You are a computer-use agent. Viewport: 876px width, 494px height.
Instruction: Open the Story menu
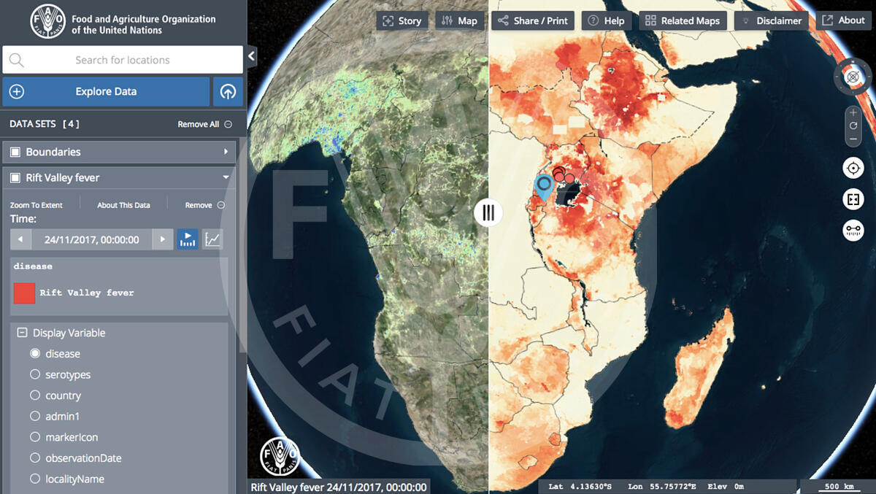(402, 20)
